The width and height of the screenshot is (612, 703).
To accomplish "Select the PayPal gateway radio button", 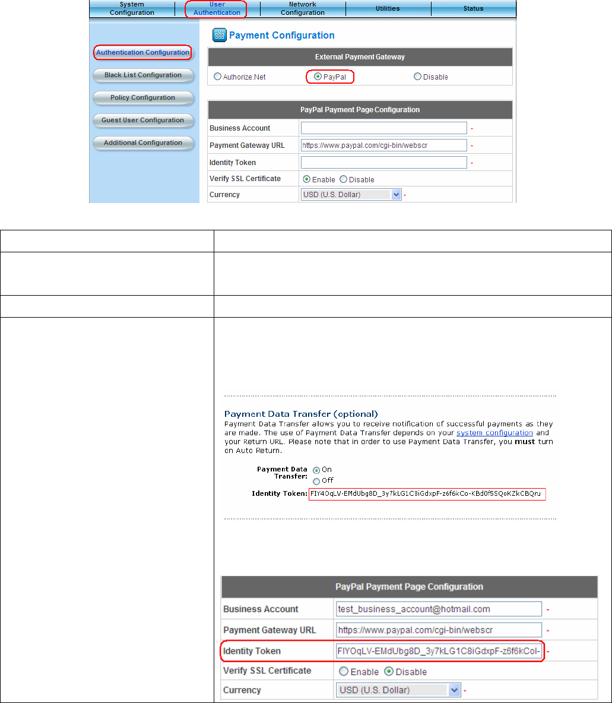I will pos(318,77).
